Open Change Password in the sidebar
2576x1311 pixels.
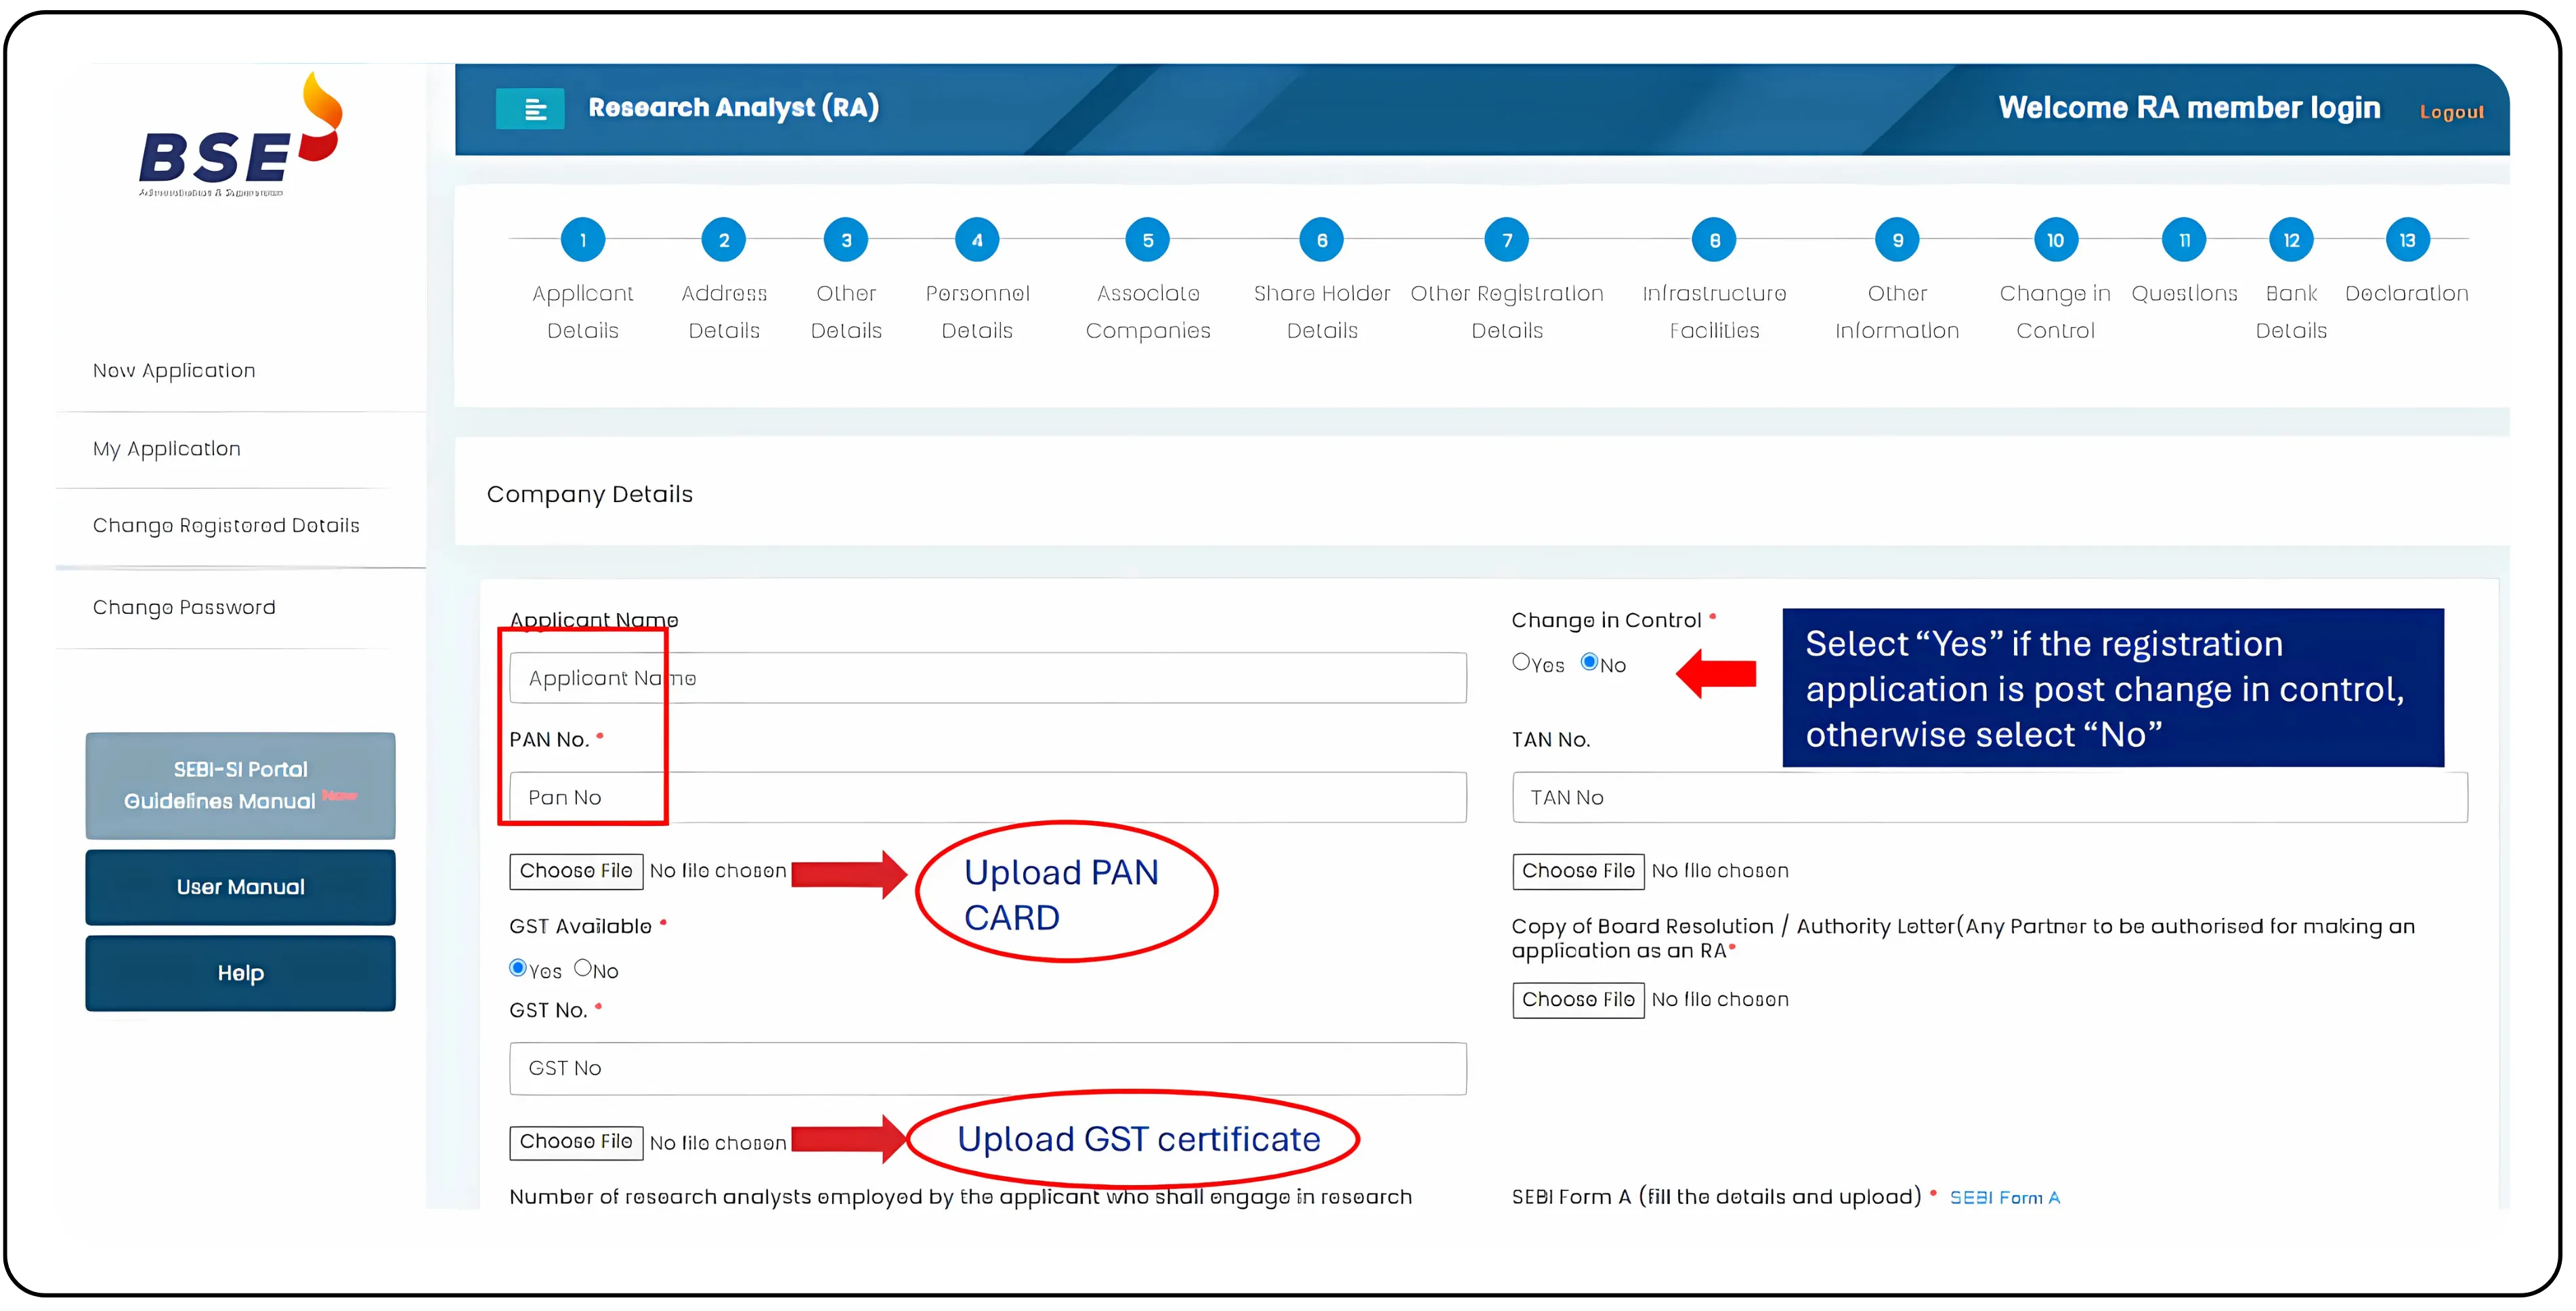tap(184, 606)
